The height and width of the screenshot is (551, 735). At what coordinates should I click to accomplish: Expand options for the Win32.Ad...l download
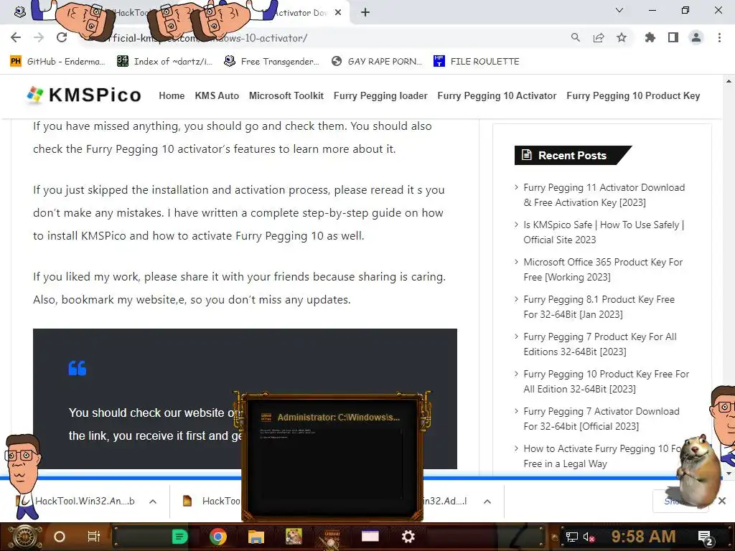tap(487, 501)
